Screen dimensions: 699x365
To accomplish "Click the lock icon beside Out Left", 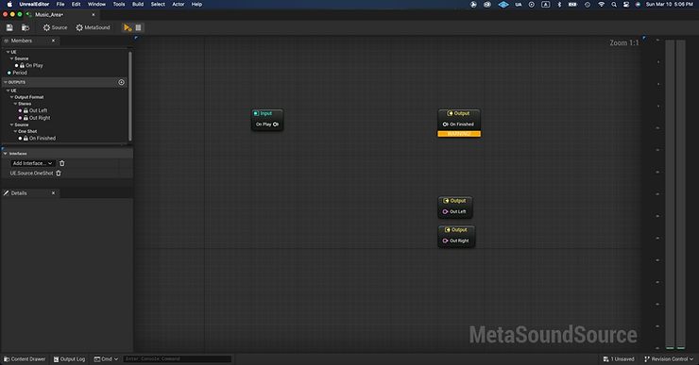I will click(x=26, y=110).
